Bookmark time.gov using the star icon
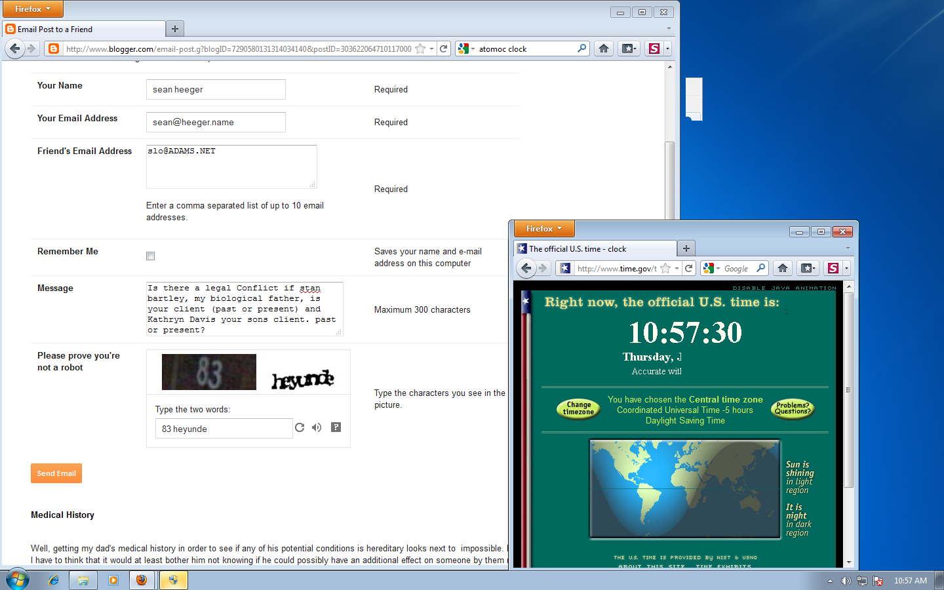 665,268
